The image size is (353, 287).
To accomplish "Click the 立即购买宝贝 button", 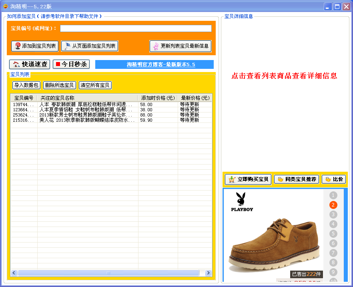I will tap(248, 179).
